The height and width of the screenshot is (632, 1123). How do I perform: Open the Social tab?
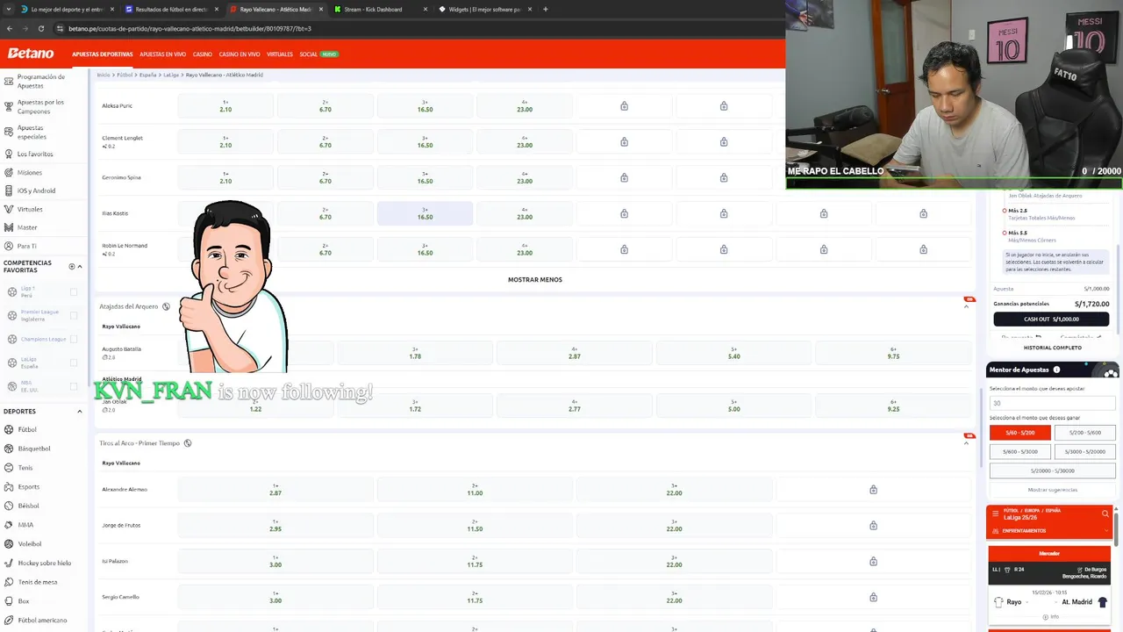point(308,54)
